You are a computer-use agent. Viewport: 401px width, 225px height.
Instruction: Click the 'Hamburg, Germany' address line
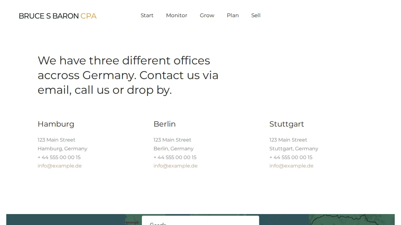coord(62,149)
